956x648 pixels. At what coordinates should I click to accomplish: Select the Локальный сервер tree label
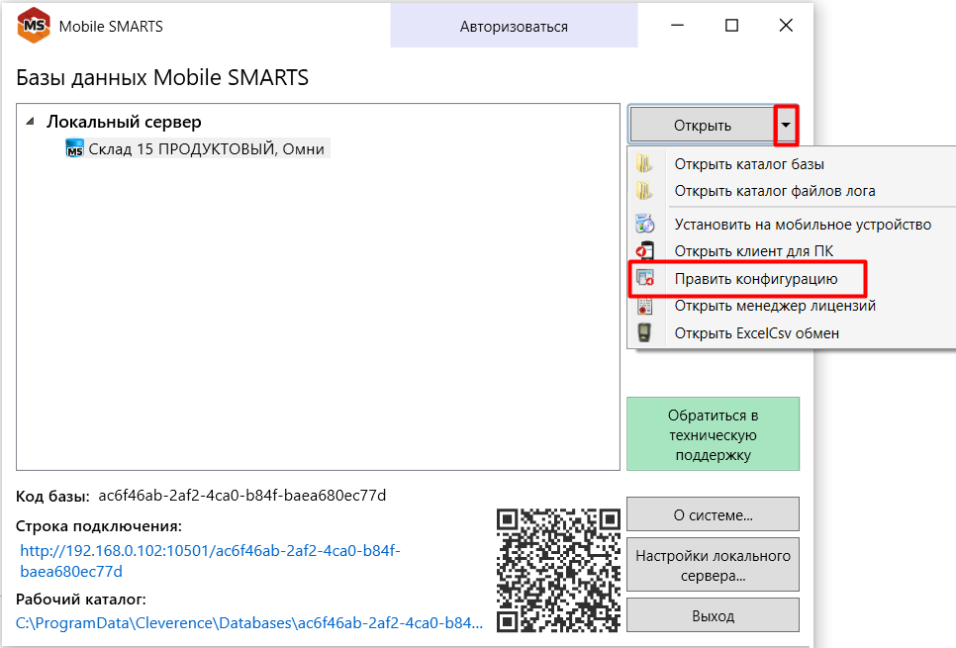tap(124, 122)
